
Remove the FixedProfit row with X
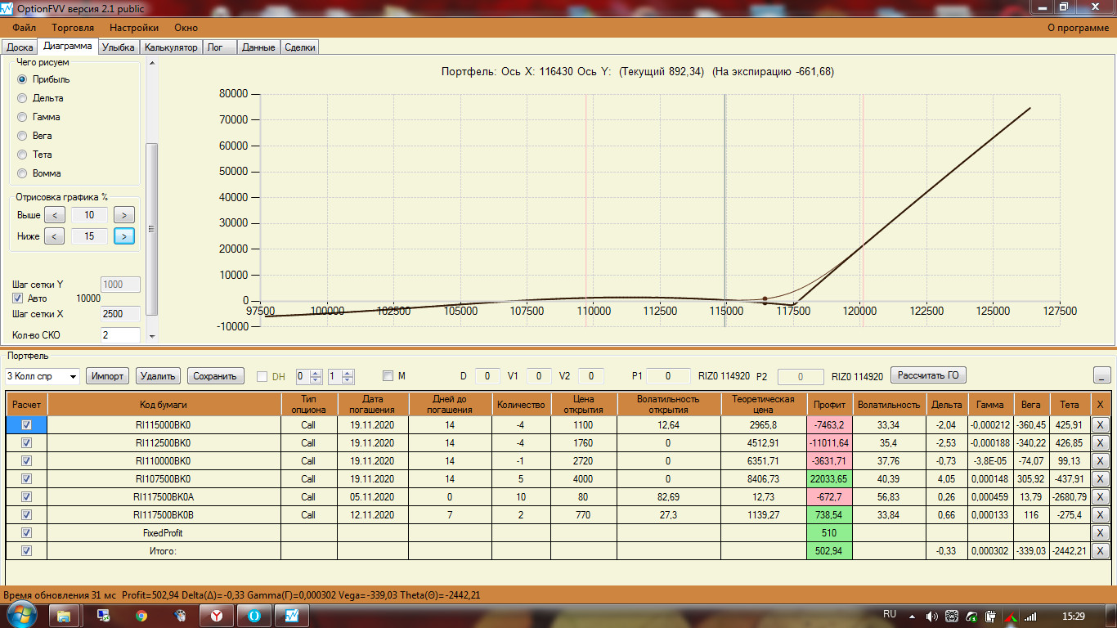1100,532
